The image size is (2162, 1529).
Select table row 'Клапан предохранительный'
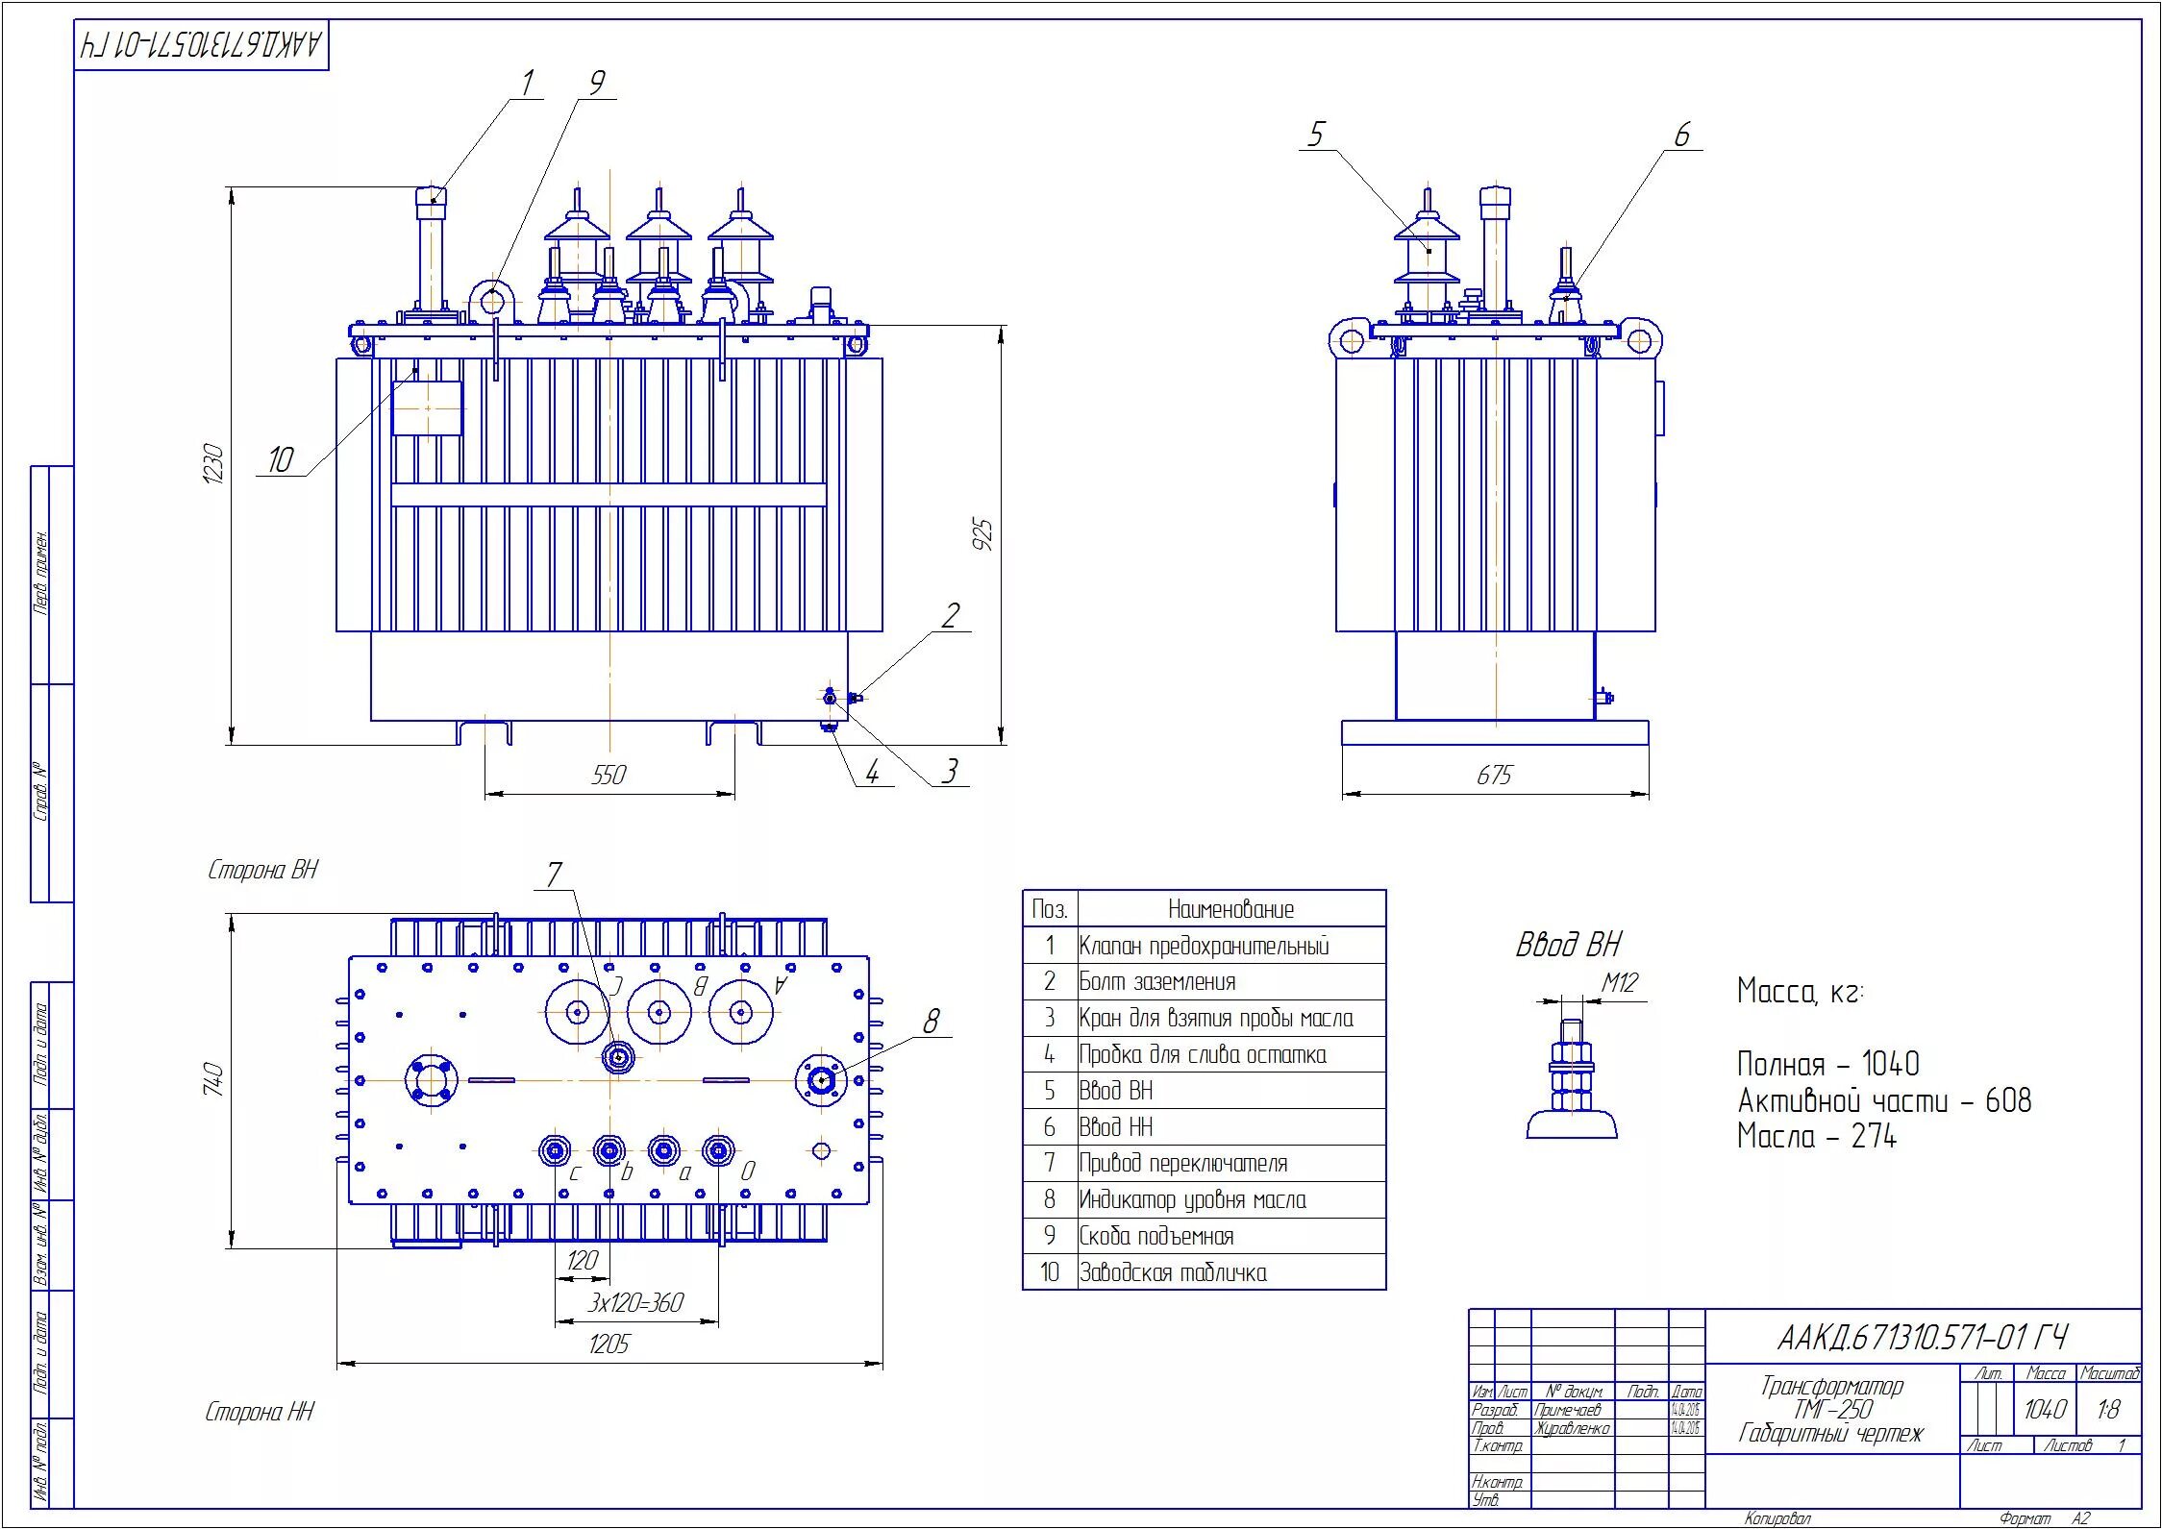click(1204, 946)
